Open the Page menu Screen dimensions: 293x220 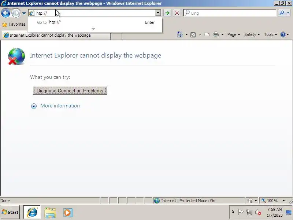coord(234,34)
